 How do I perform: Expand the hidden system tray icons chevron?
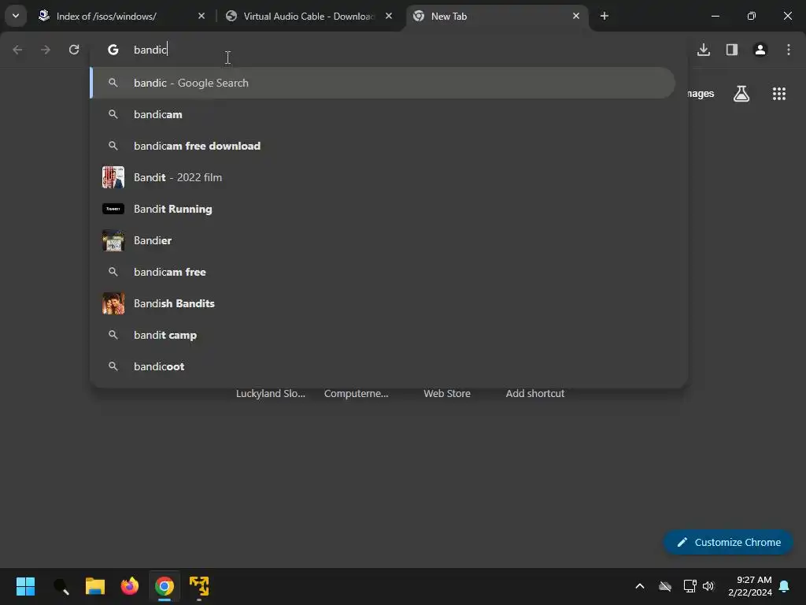coord(640,586)
